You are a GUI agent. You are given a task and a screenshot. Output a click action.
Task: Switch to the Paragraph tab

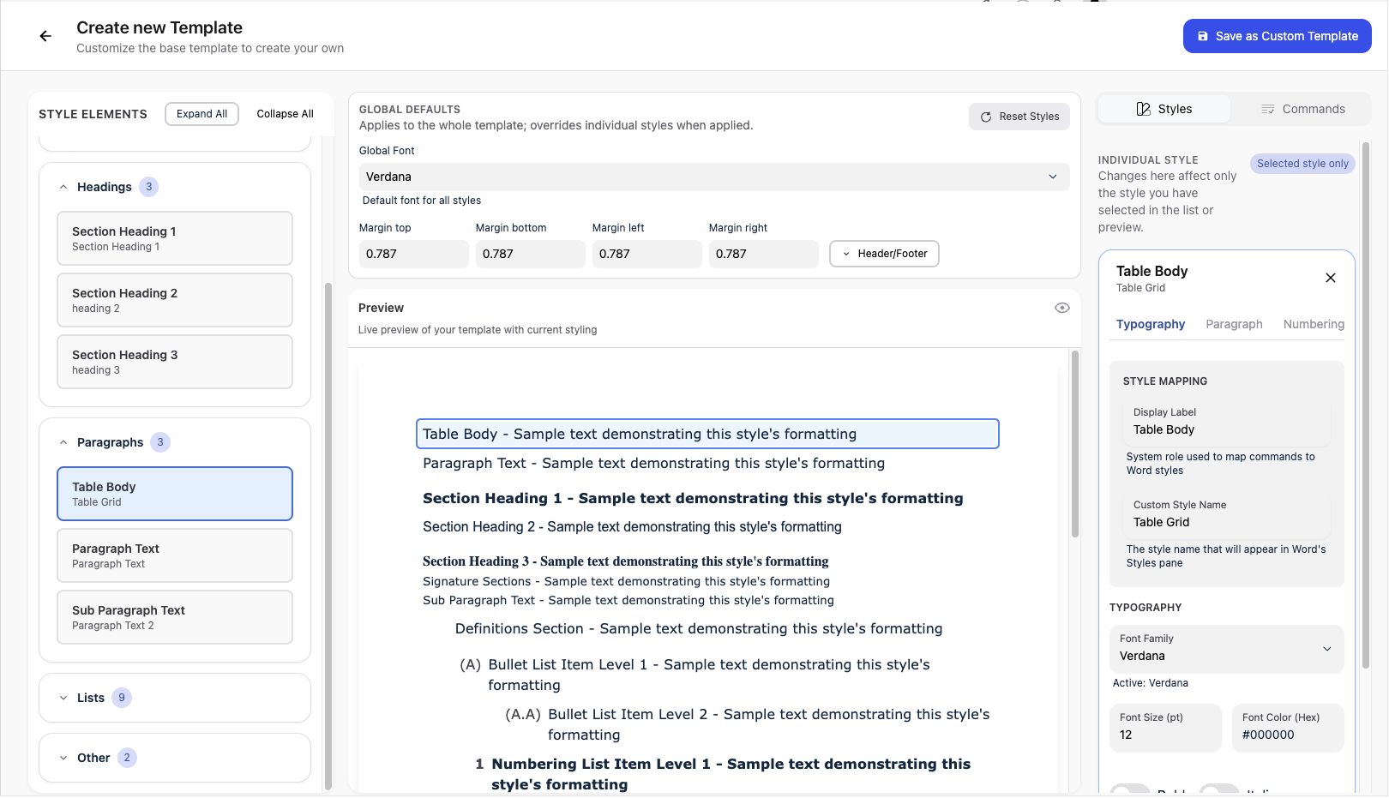click(1234, 324)
